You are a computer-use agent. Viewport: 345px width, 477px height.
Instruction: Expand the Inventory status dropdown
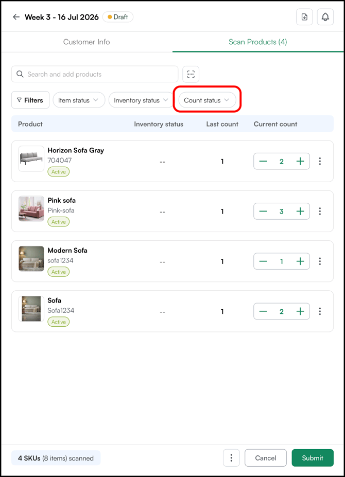141,100
